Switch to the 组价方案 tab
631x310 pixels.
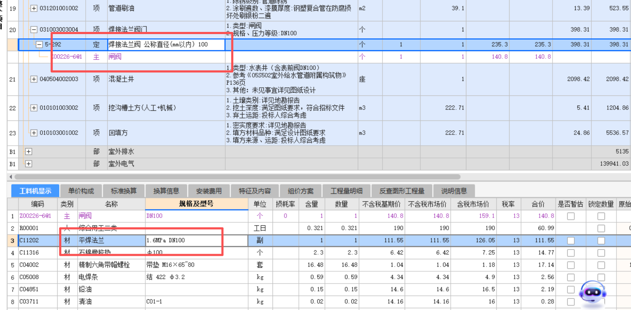301,191
